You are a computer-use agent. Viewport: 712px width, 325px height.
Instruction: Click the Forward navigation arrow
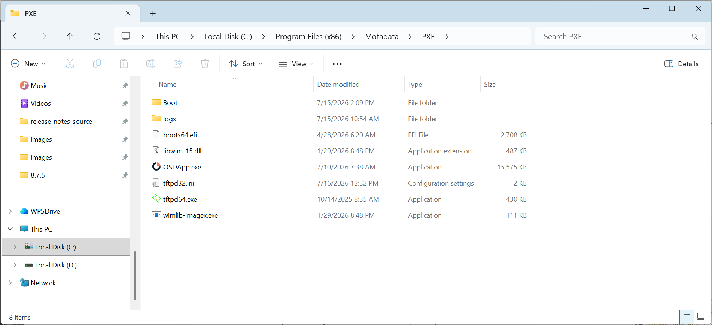[x=43, y=36]
